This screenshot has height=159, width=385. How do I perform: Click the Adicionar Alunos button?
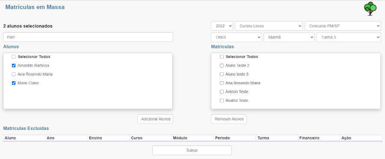tap(155, 119)
